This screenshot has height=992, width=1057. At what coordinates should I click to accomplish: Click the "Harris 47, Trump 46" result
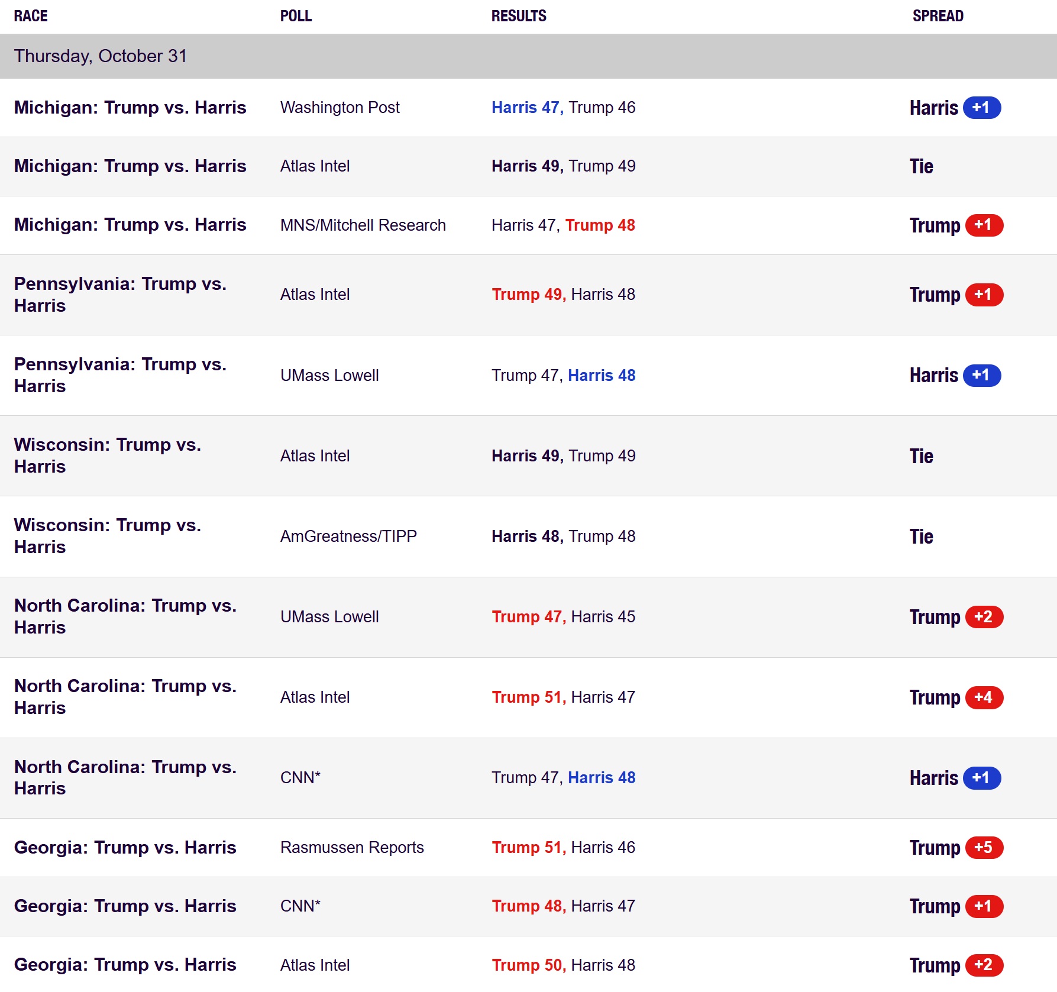(563, 108)
